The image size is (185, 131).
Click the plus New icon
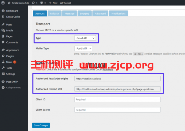(50, 3)
